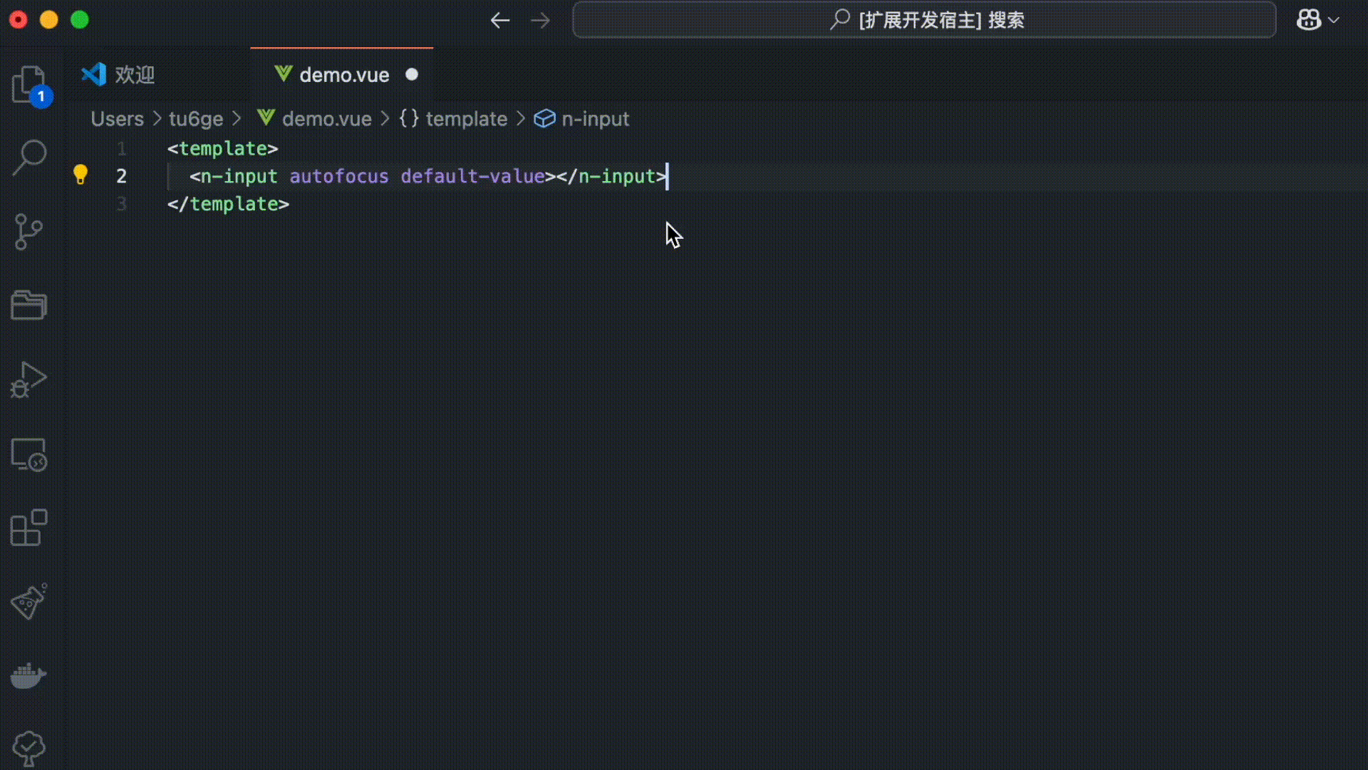Open the Remote Explorer view
The height and width of the screenshot is (770, 1368).
pos(29,454)
